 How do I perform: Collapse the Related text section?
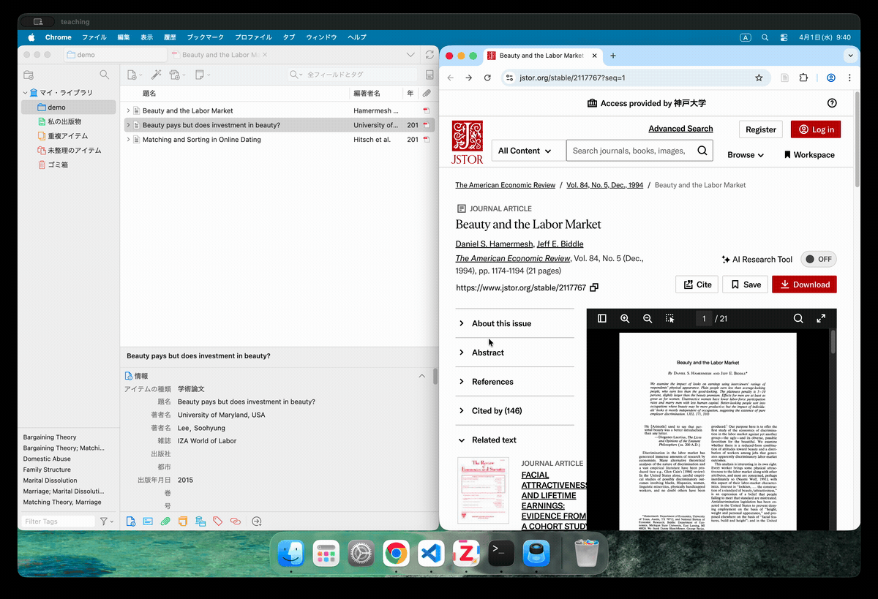(494, 440)
